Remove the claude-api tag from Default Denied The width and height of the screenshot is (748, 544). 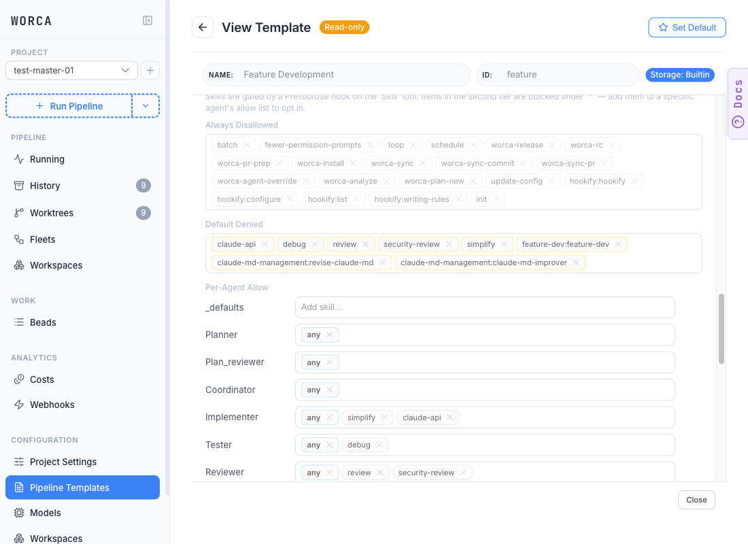point(265,244)
